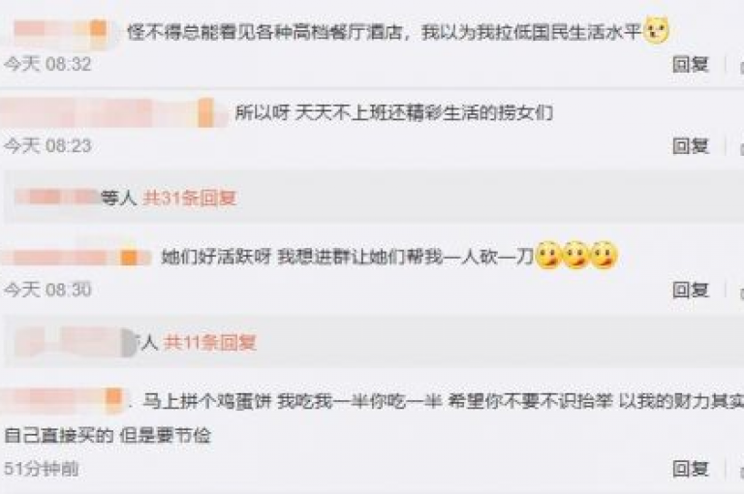
Task: Click orange badge beside the 砍一刀 commenter name
Action: (x=128, y=258)
